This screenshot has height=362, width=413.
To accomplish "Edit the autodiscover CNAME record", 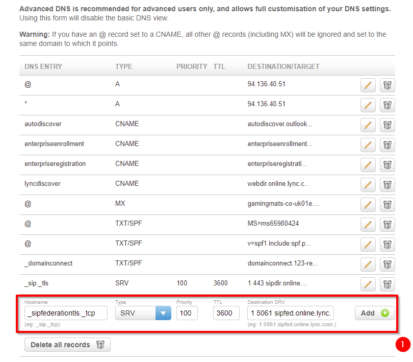I will 368,125.
